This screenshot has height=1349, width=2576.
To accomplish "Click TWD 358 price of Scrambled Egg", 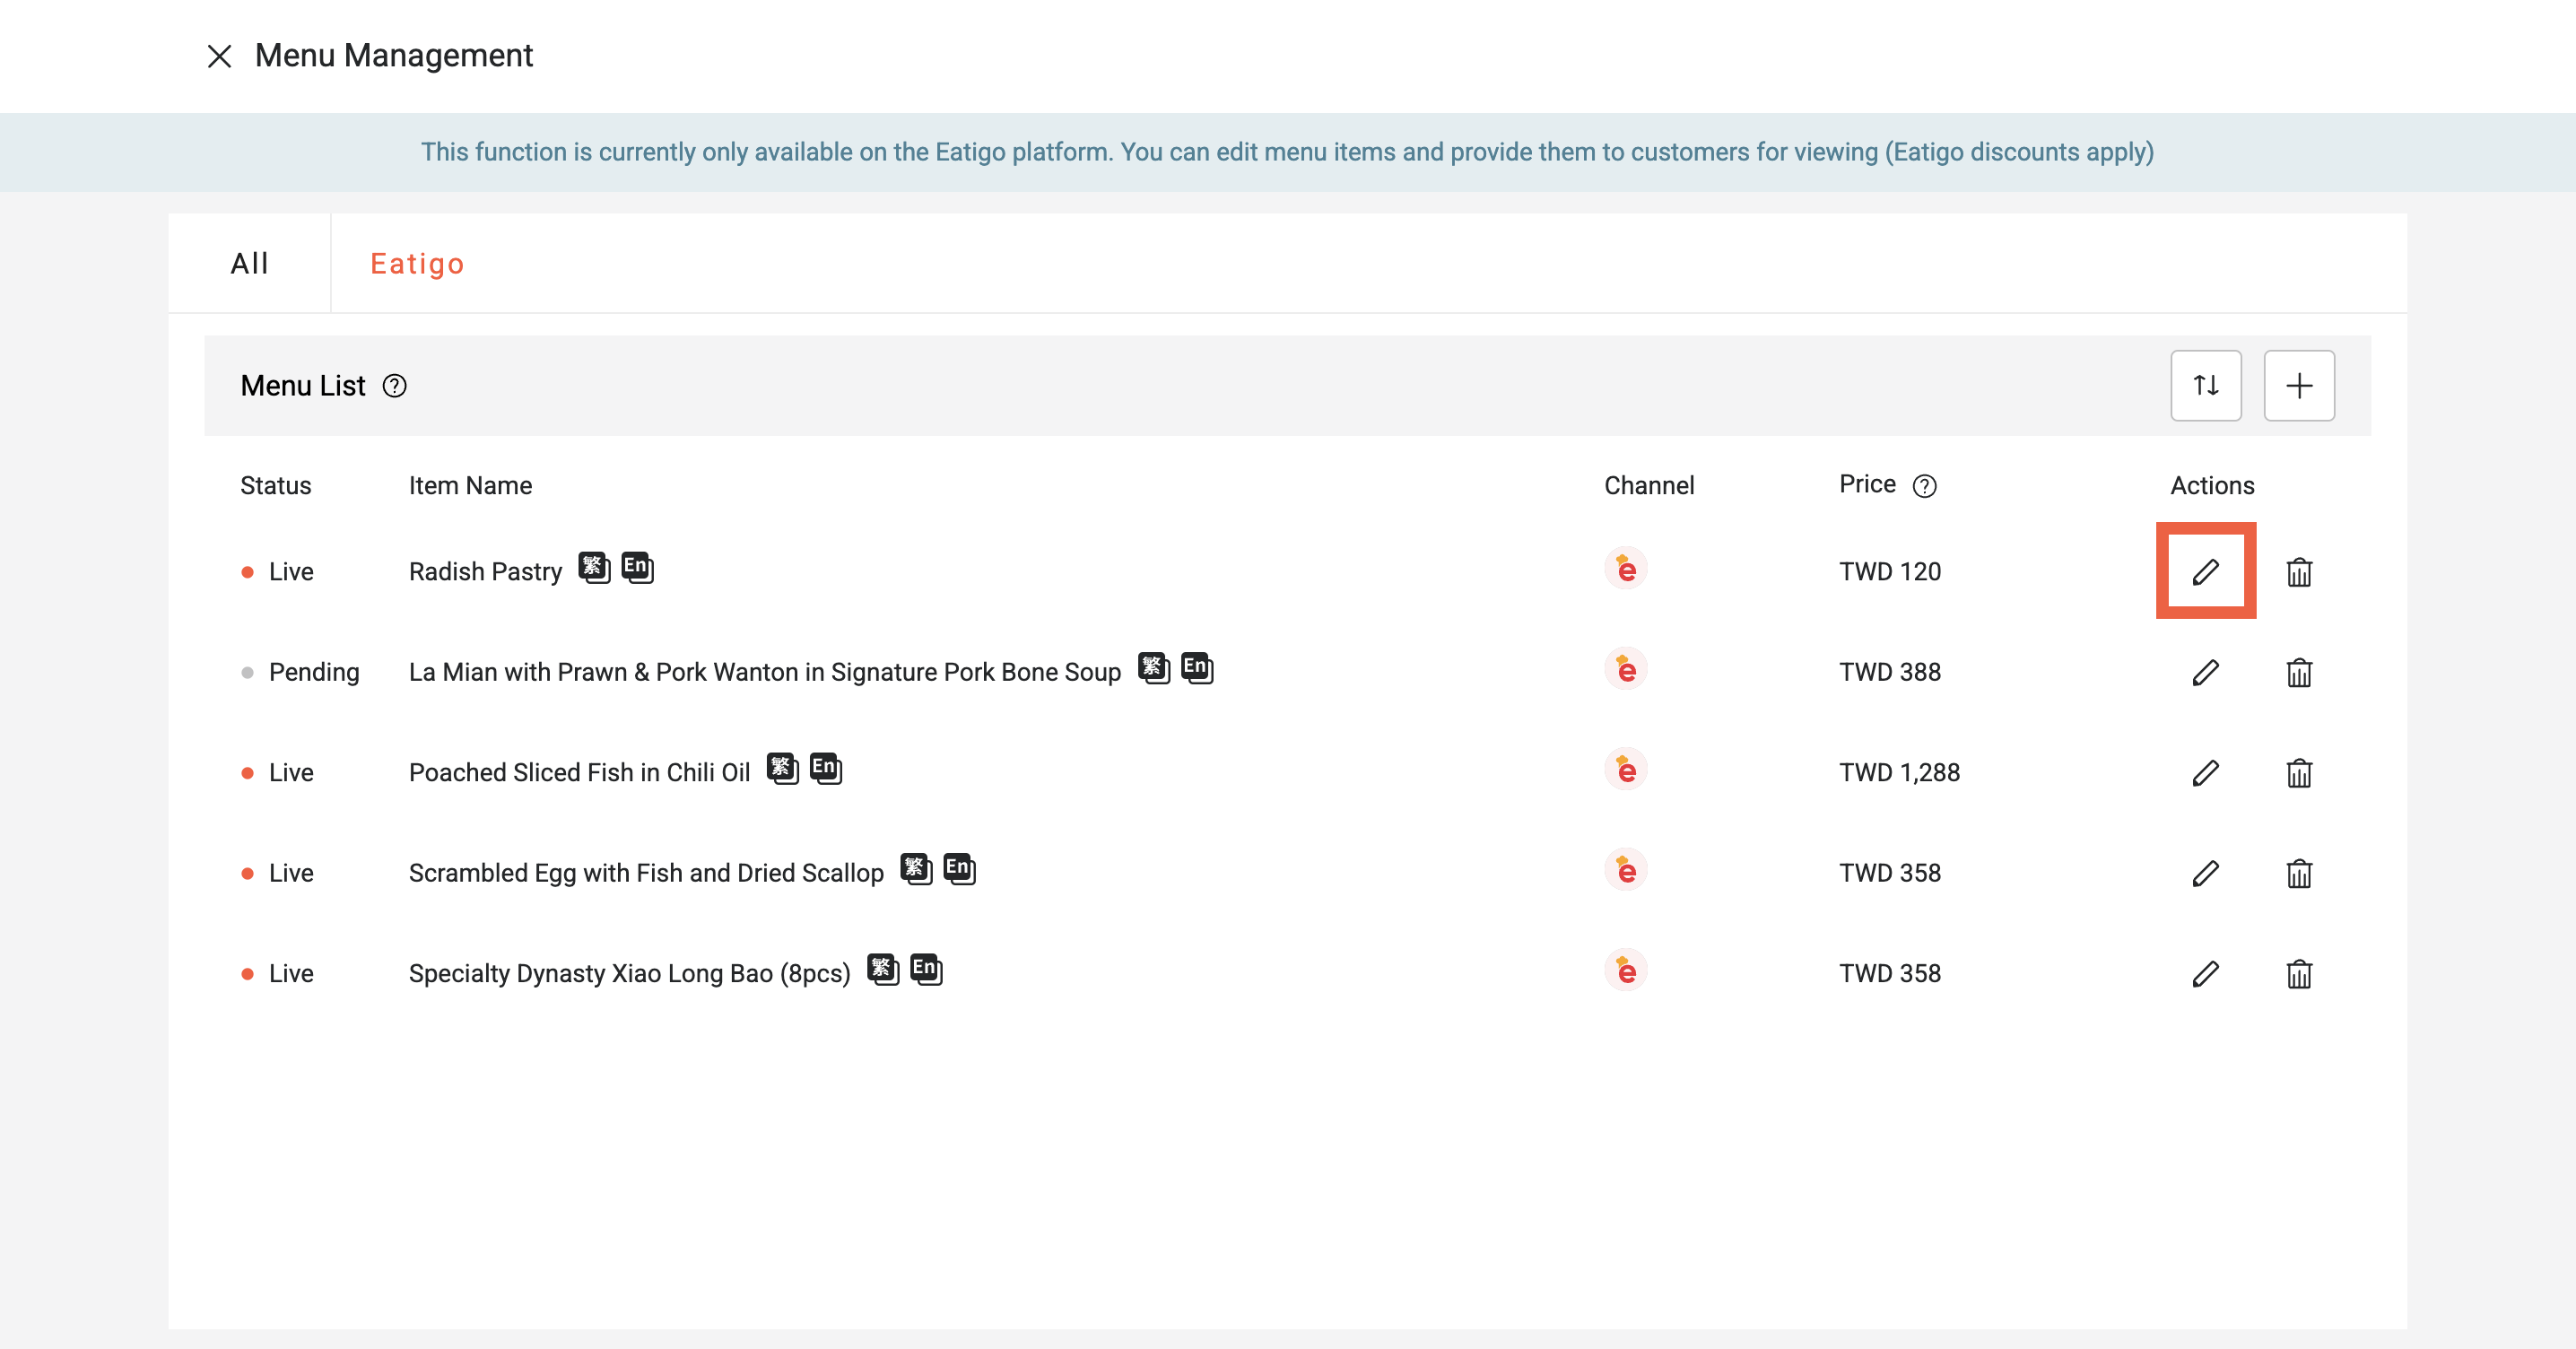I will (x=1890, y=873).
